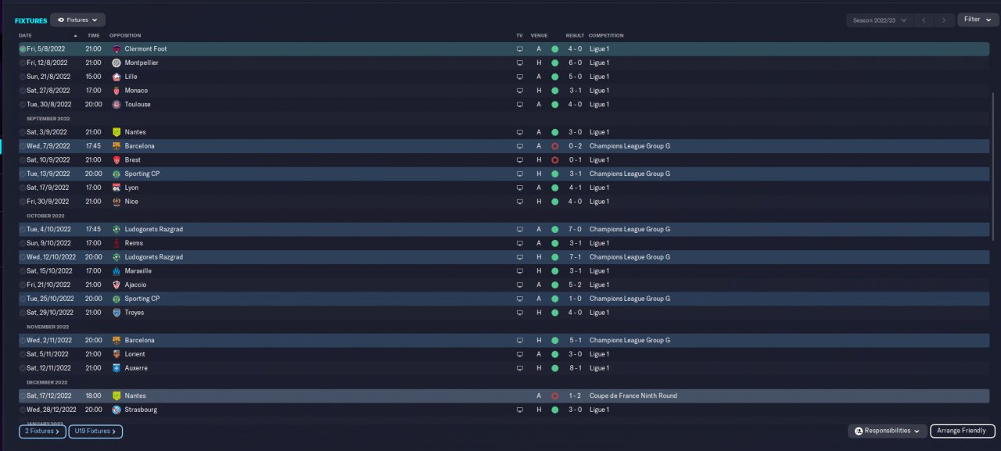Click the Barcelona name on 2/11/2022 row
Image resolution: width=1001 pixels, height=451 pixels.
140,340
